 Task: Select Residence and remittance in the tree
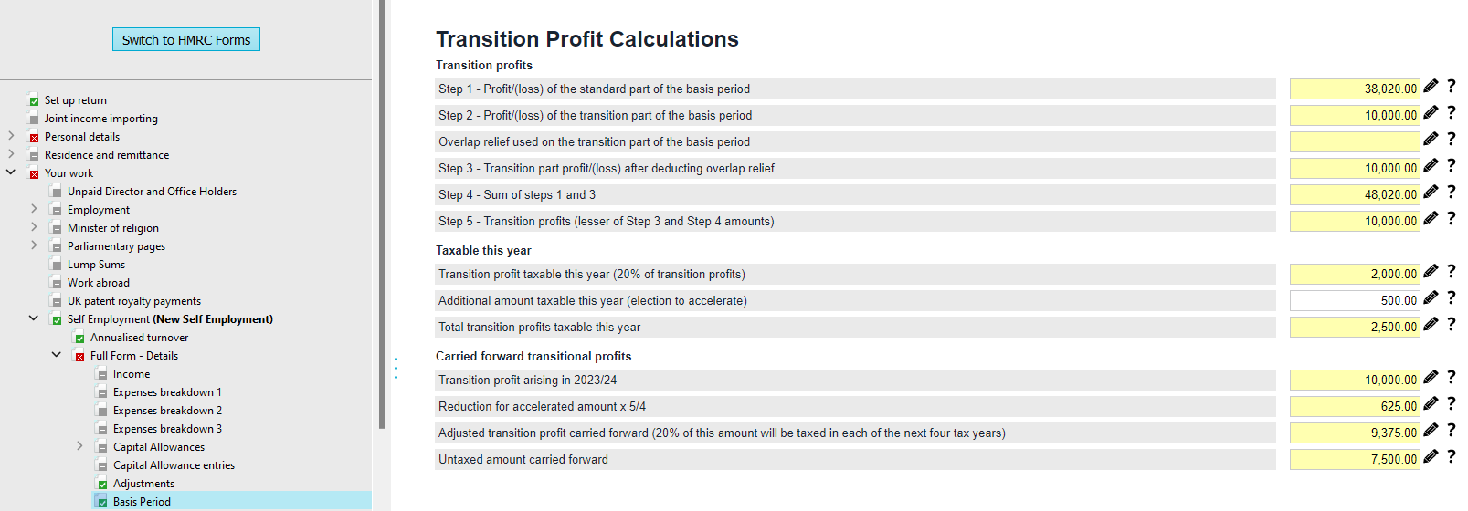107,155
